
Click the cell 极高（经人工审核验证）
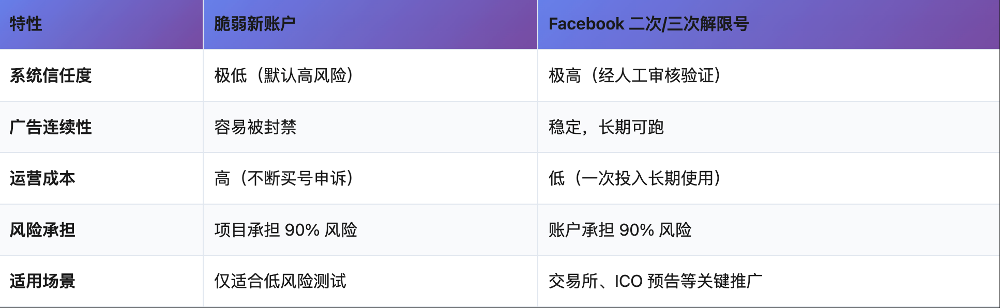(x=634, y=75)
